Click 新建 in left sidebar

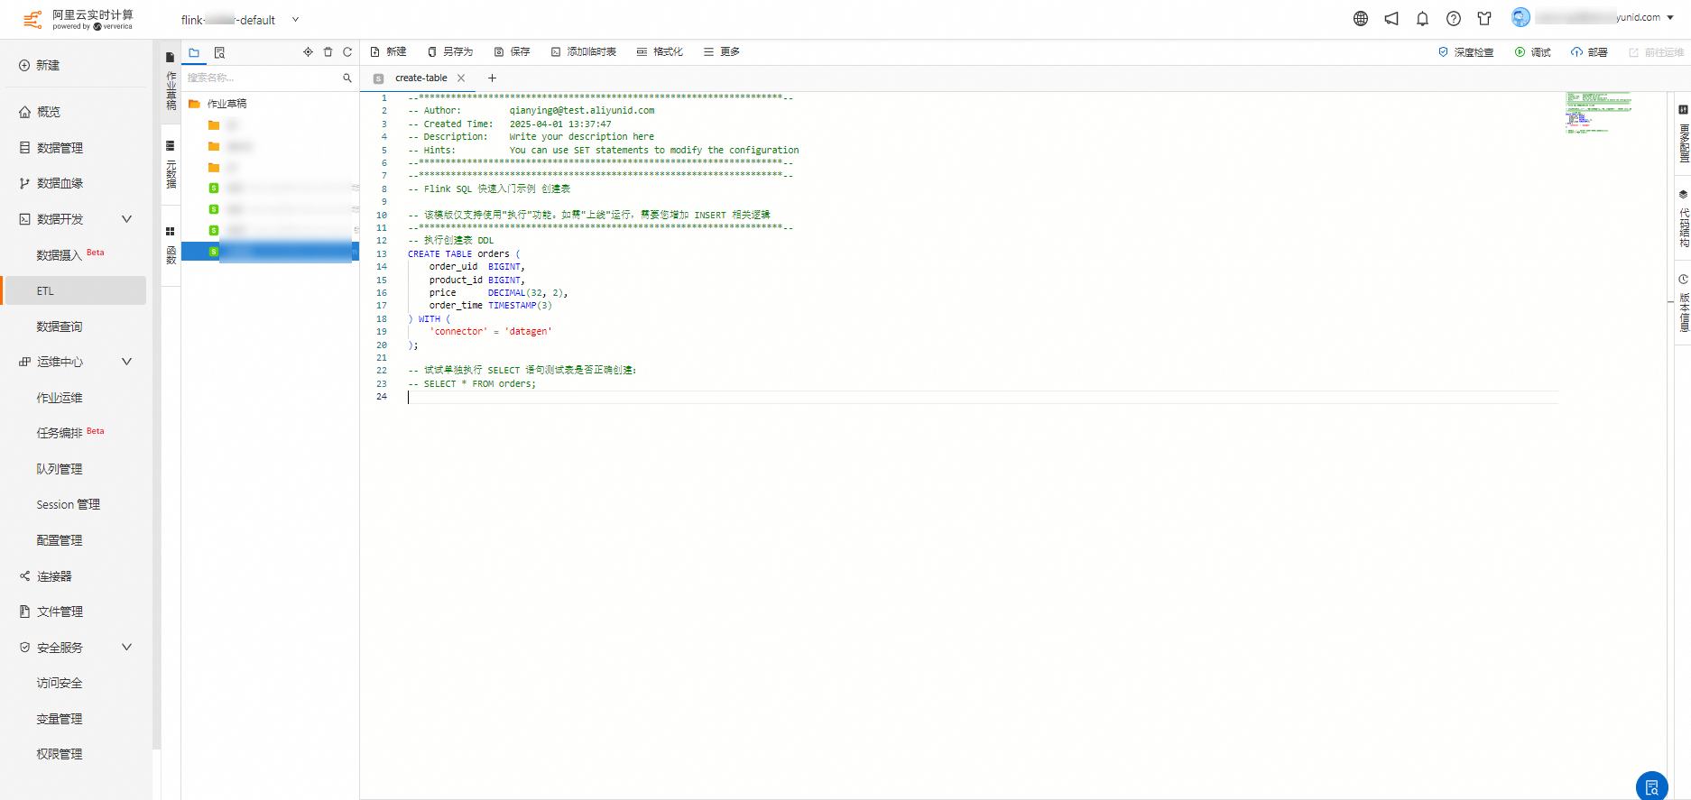(39, 66)
